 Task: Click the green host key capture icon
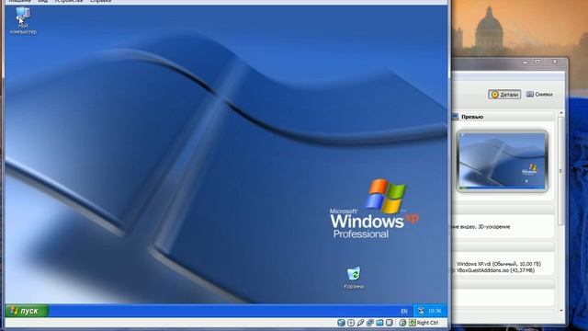click(413, 323)
